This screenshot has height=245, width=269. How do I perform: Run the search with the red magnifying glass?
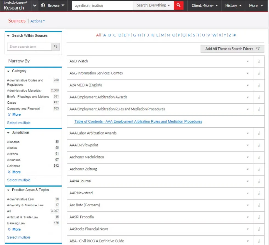coord(179,5)
